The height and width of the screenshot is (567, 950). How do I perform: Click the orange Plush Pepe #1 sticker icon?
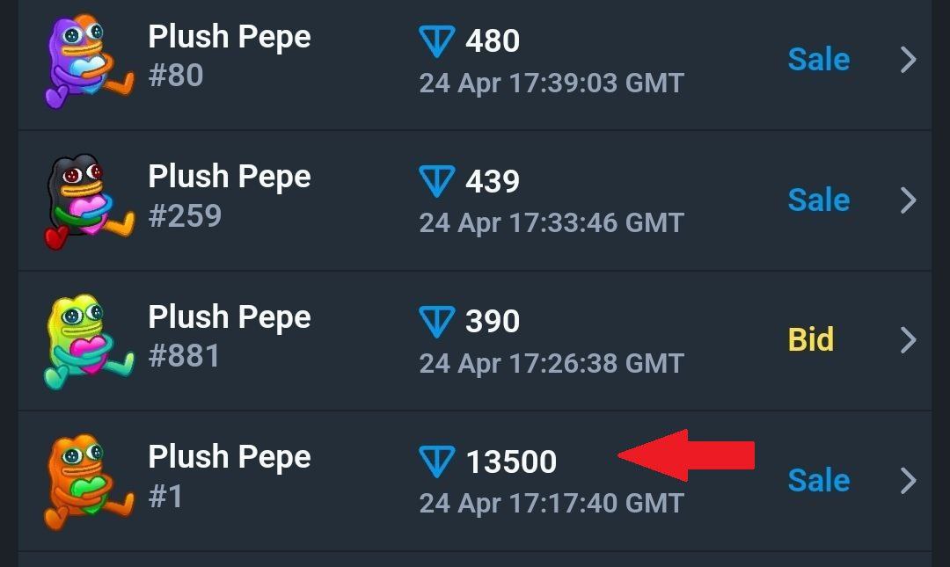pyautogui.click(x=89, y=482)
